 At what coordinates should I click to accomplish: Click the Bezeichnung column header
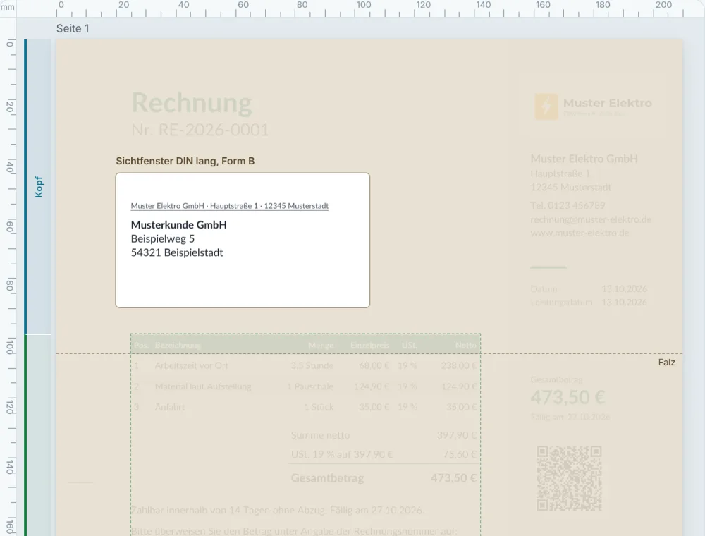coord(178,346)
